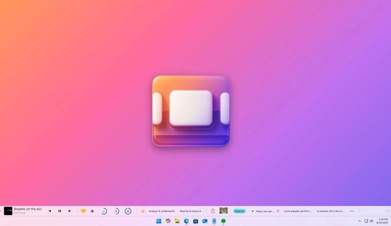Start the 15 minute timer

pyautogui.click(x=116, y=211)
